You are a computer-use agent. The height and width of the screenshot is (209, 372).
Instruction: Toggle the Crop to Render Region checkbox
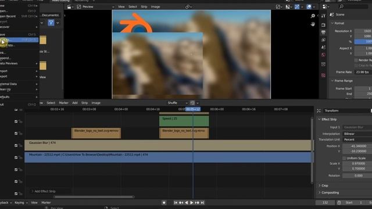pos(356,66)
